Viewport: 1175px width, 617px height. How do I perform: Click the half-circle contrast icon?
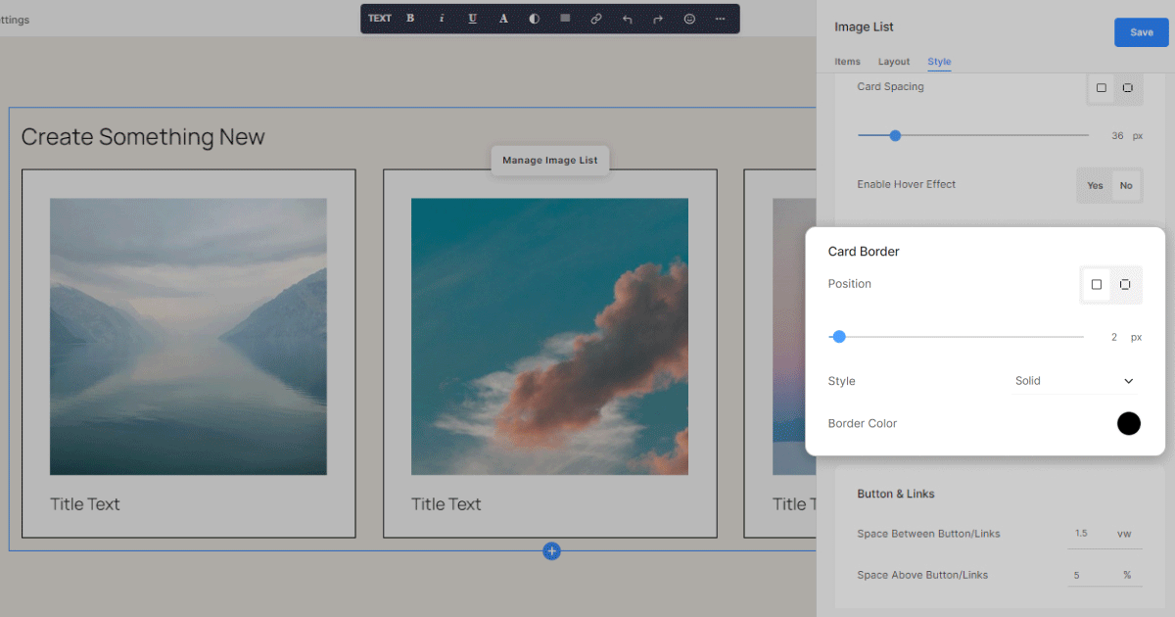point(534,19)
